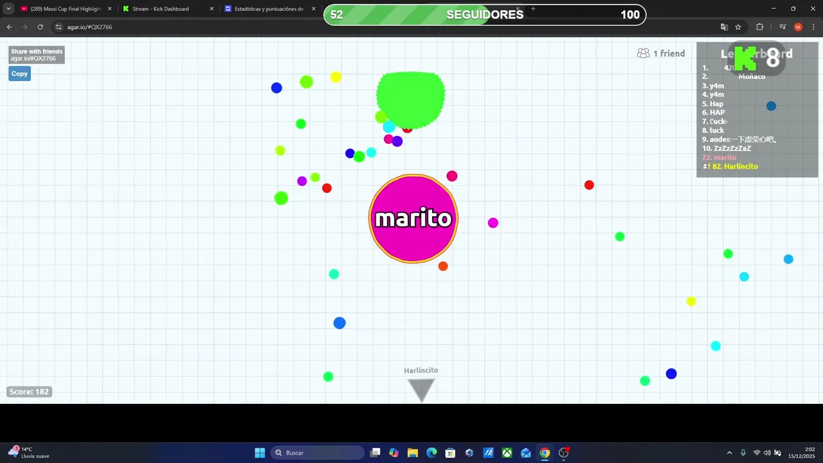Click the friends people icon
The width and height of the screenshot is (823, 463).
643,53
